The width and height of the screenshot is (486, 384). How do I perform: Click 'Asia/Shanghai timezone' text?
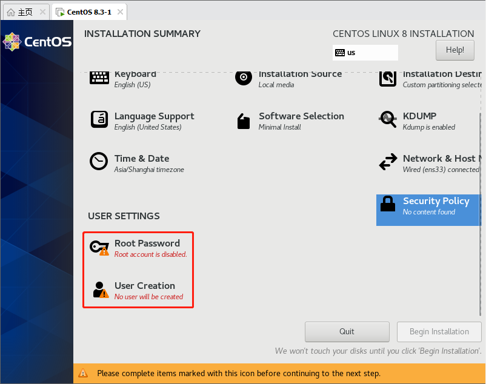[149, 170]
